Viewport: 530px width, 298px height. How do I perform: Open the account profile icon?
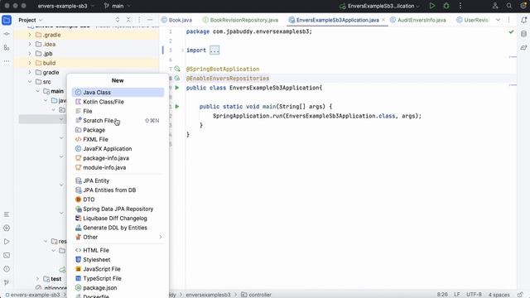pyautogui.click(x=495, y=6)
